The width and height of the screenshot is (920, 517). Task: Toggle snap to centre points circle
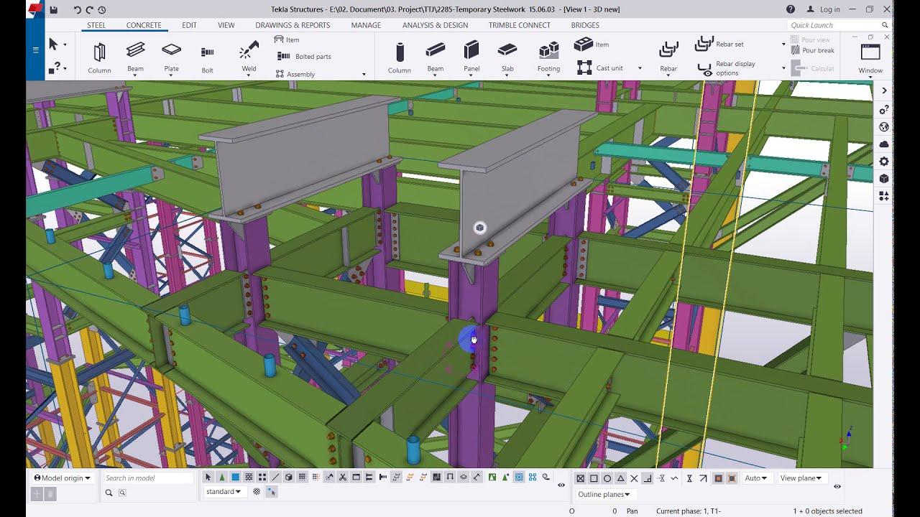click(607, 478)
